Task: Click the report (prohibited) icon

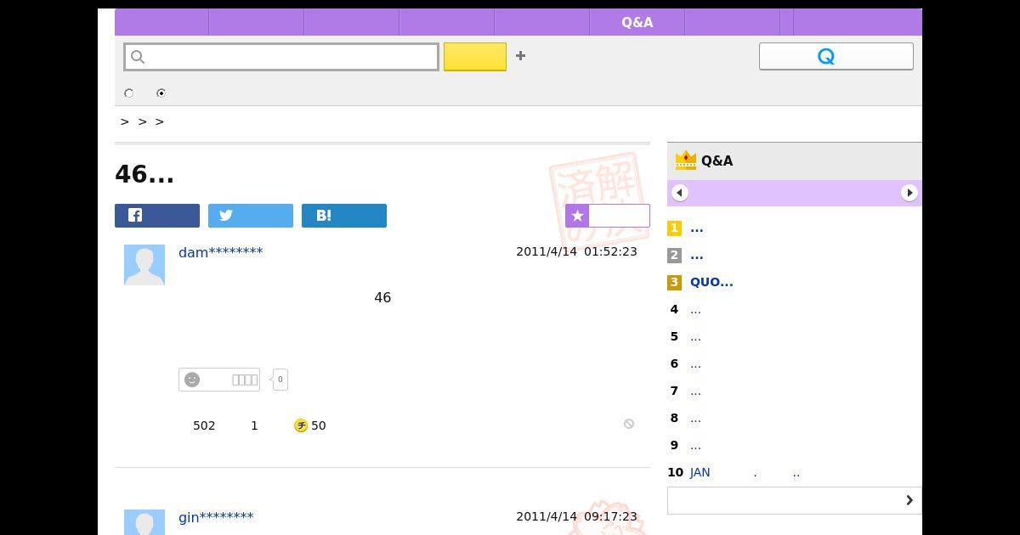Action: [629, 424]
